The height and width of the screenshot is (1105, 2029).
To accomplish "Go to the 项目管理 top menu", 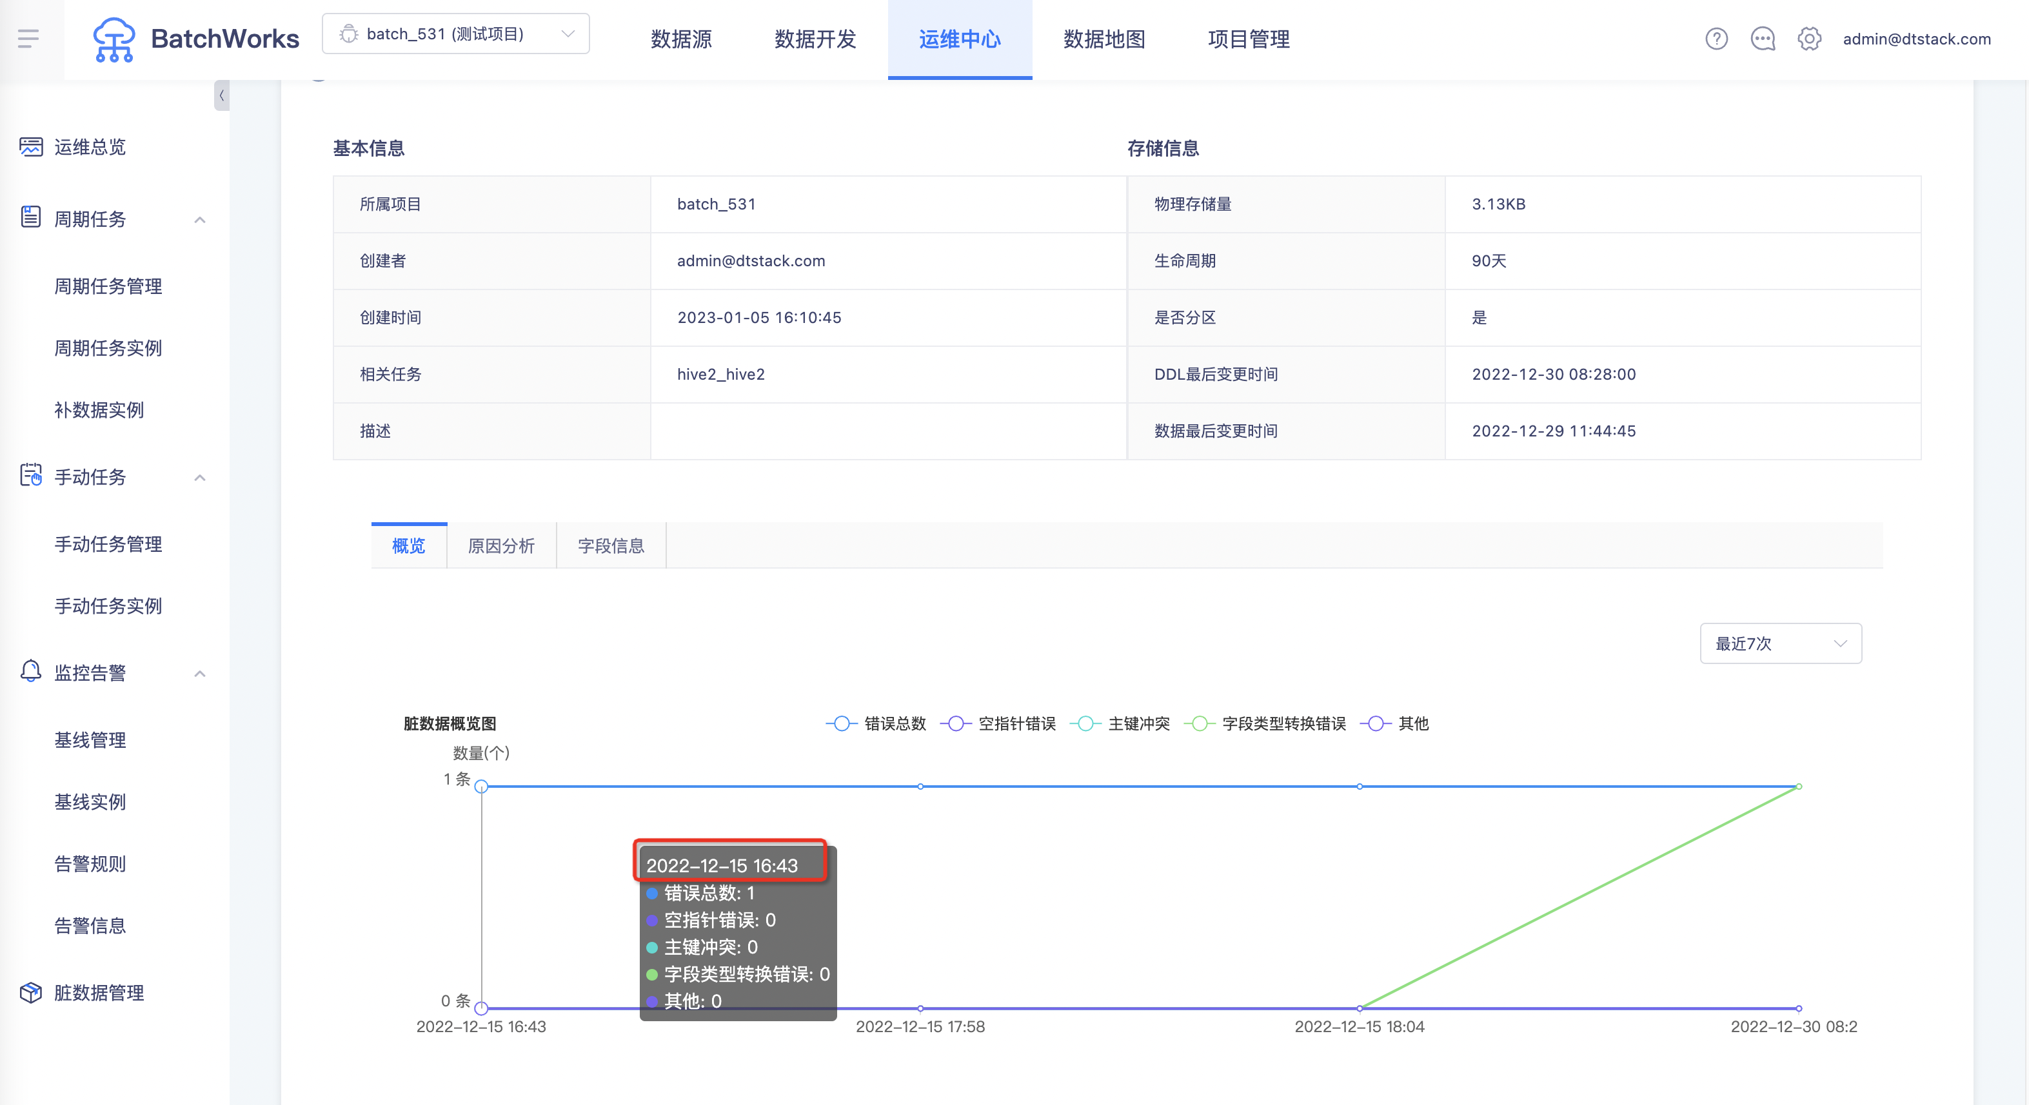I will point(1249,39).
